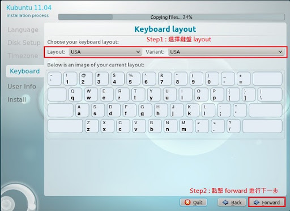The height and width of the screenshot is (211, 290).
Task: Click the tilde and backtick key
Action: click(54, 78)
